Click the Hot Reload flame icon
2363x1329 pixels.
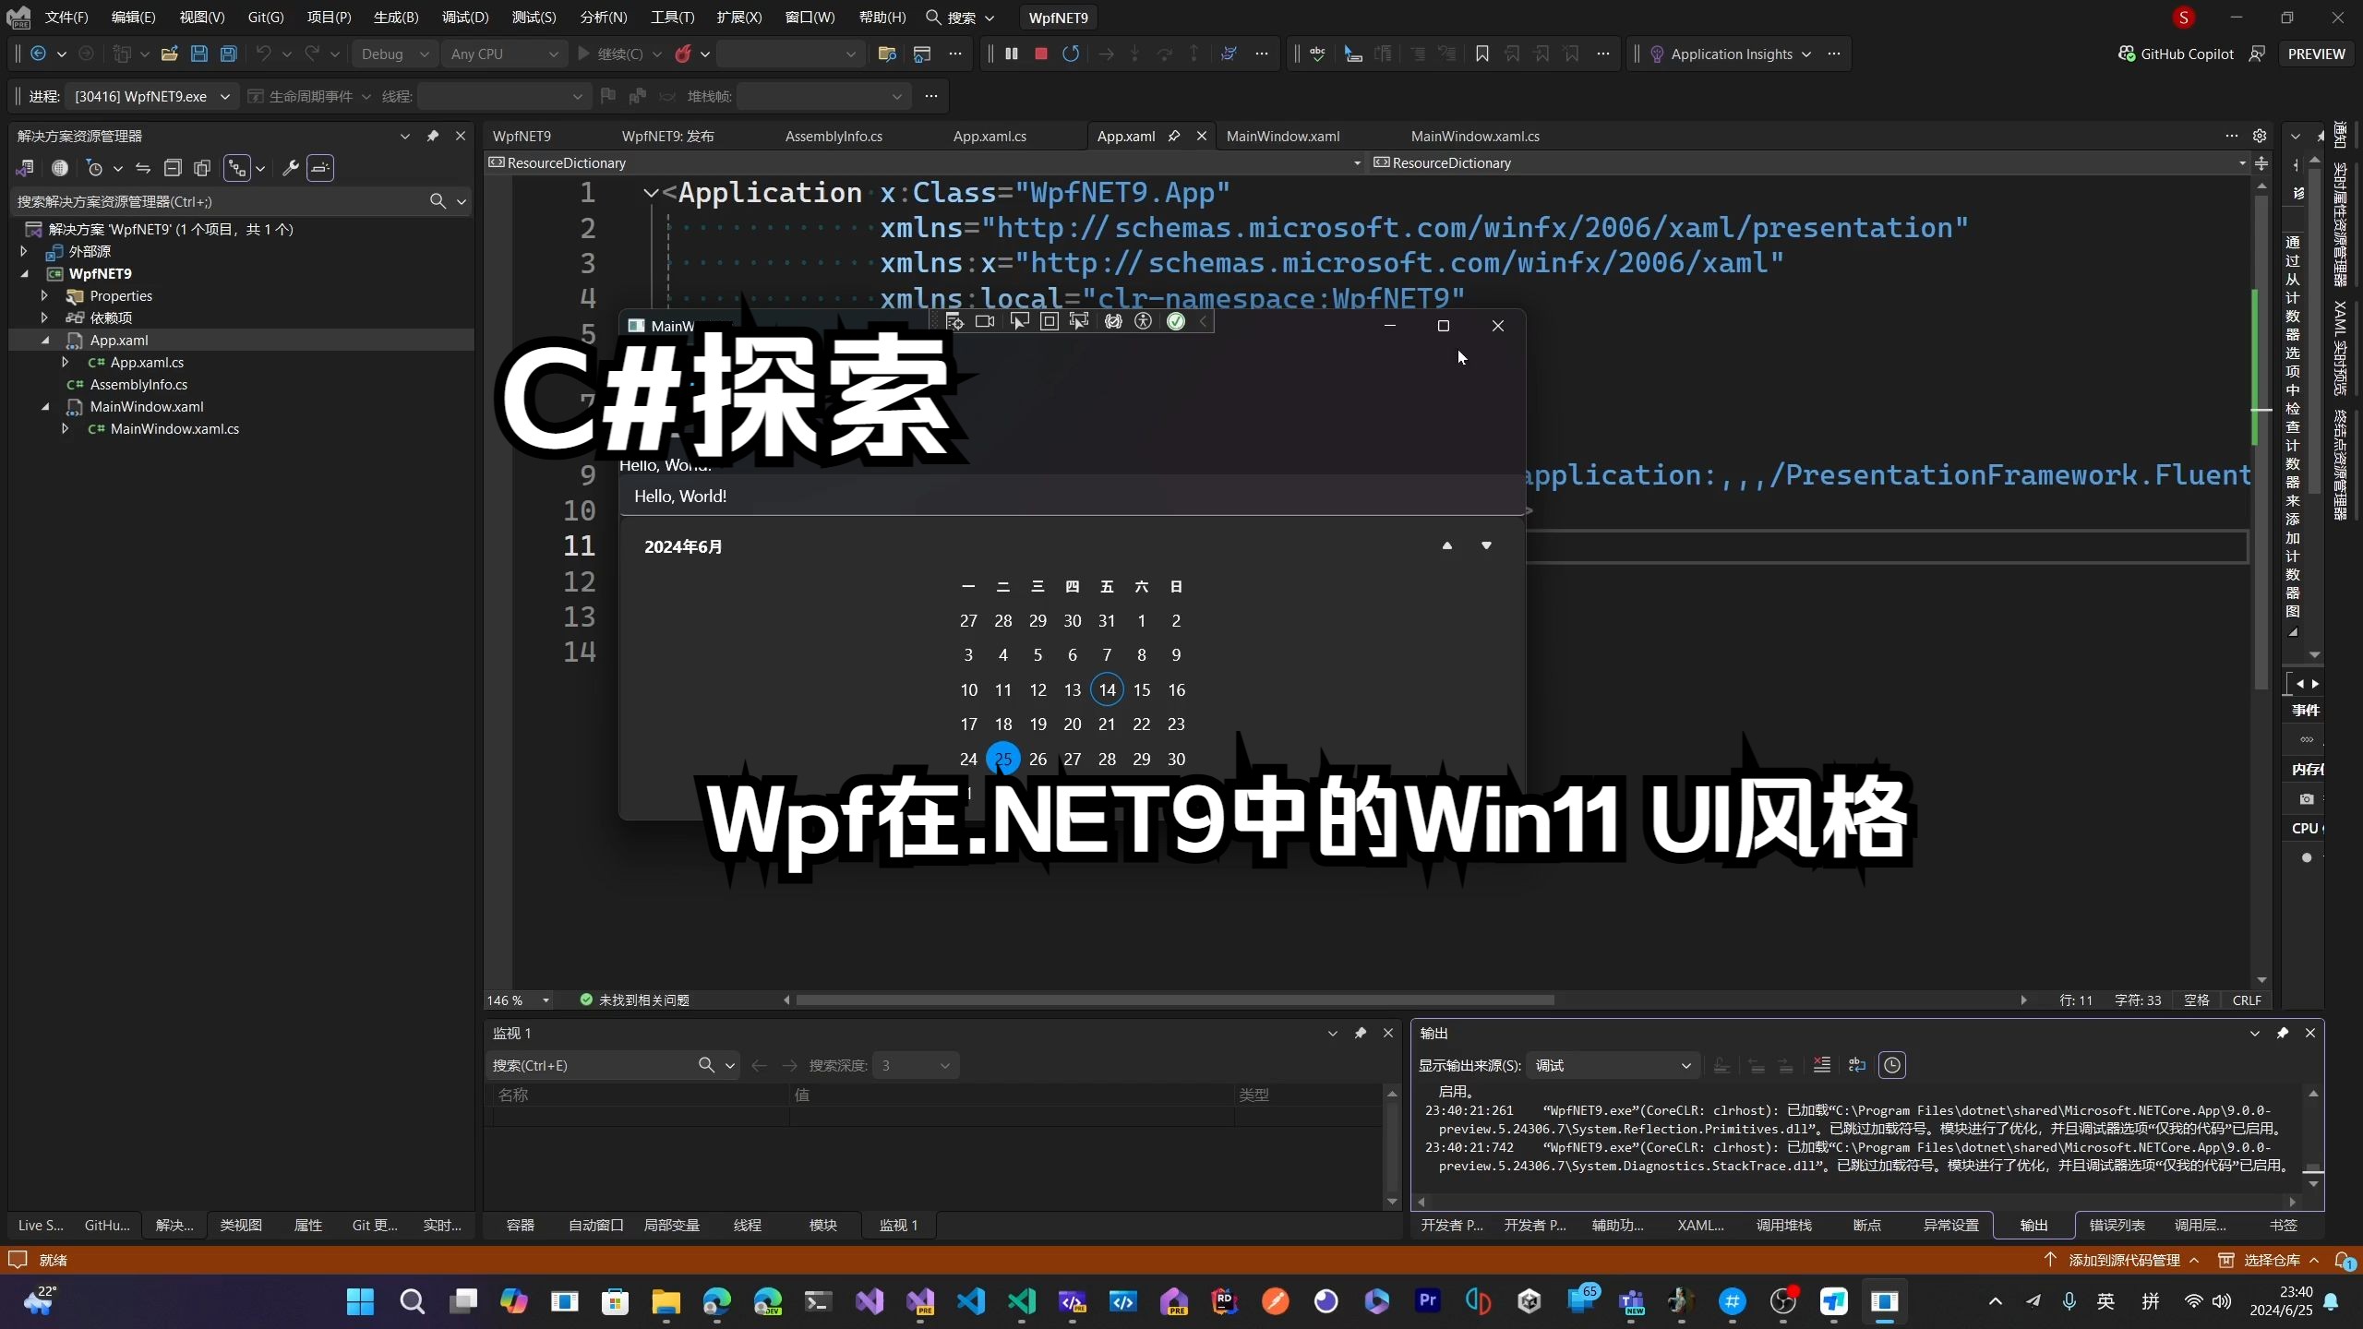tap(683, 54)
